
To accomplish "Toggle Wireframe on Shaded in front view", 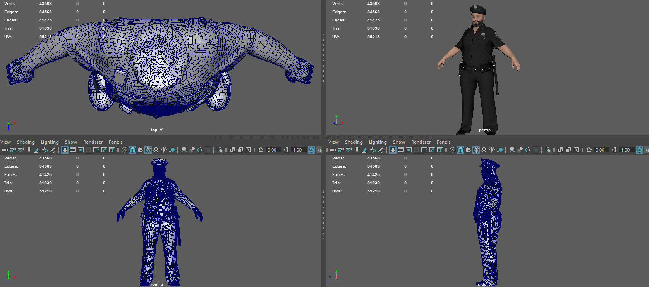I will (x=148, y=150).
